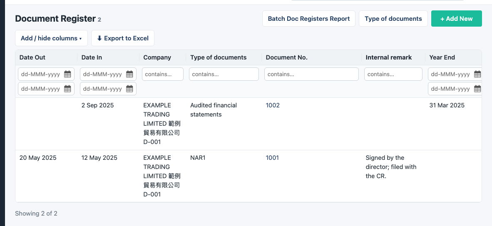Screen dimensions: 492x226
Task: Export the register to Excel
Action: tap(123, 38)
